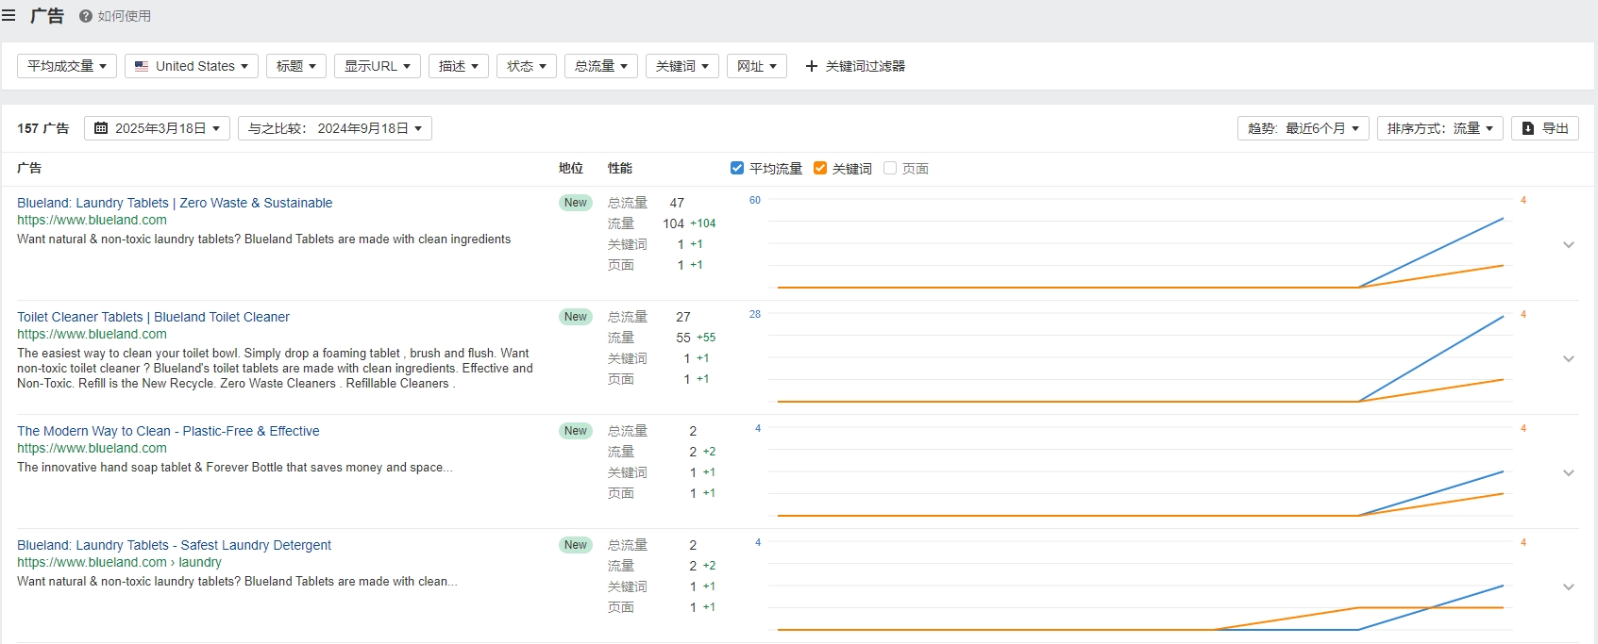Screen dimensions: 1598x644
Task: Click the plus icon for keyword filter
Action: pyautogui.click(x=811, y=66)
